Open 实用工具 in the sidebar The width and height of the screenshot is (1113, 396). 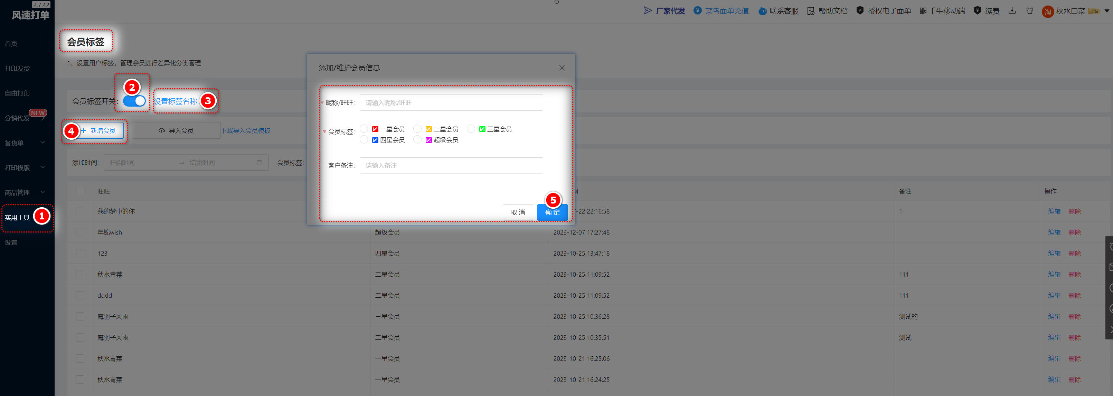[x=17, y=217]
